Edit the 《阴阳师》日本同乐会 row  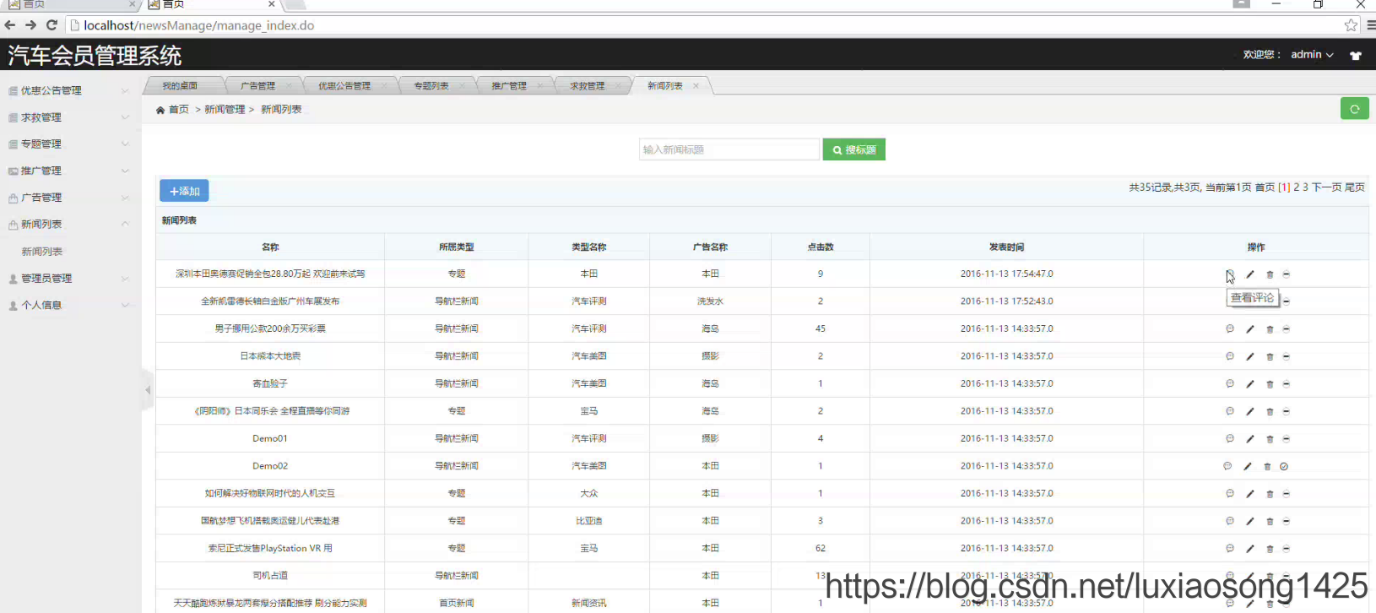pos(1250,411)
